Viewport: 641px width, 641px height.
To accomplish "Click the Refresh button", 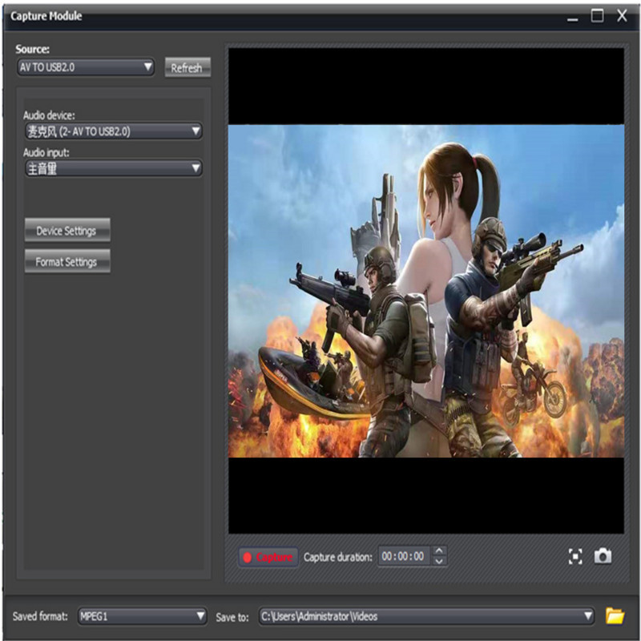I will coord(187,68).
